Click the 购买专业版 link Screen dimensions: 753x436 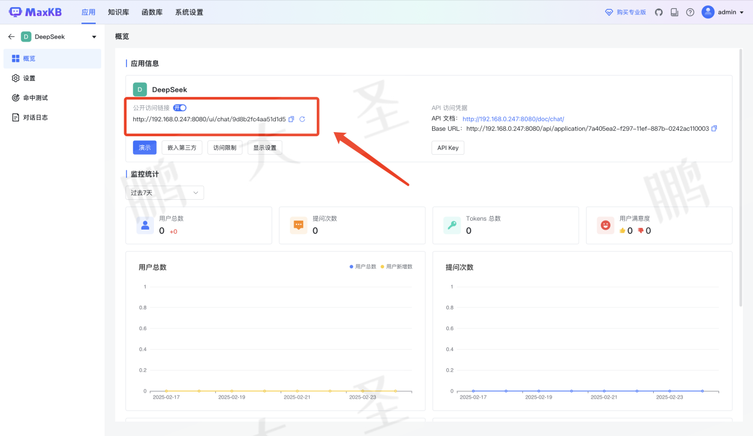(626, 12)
